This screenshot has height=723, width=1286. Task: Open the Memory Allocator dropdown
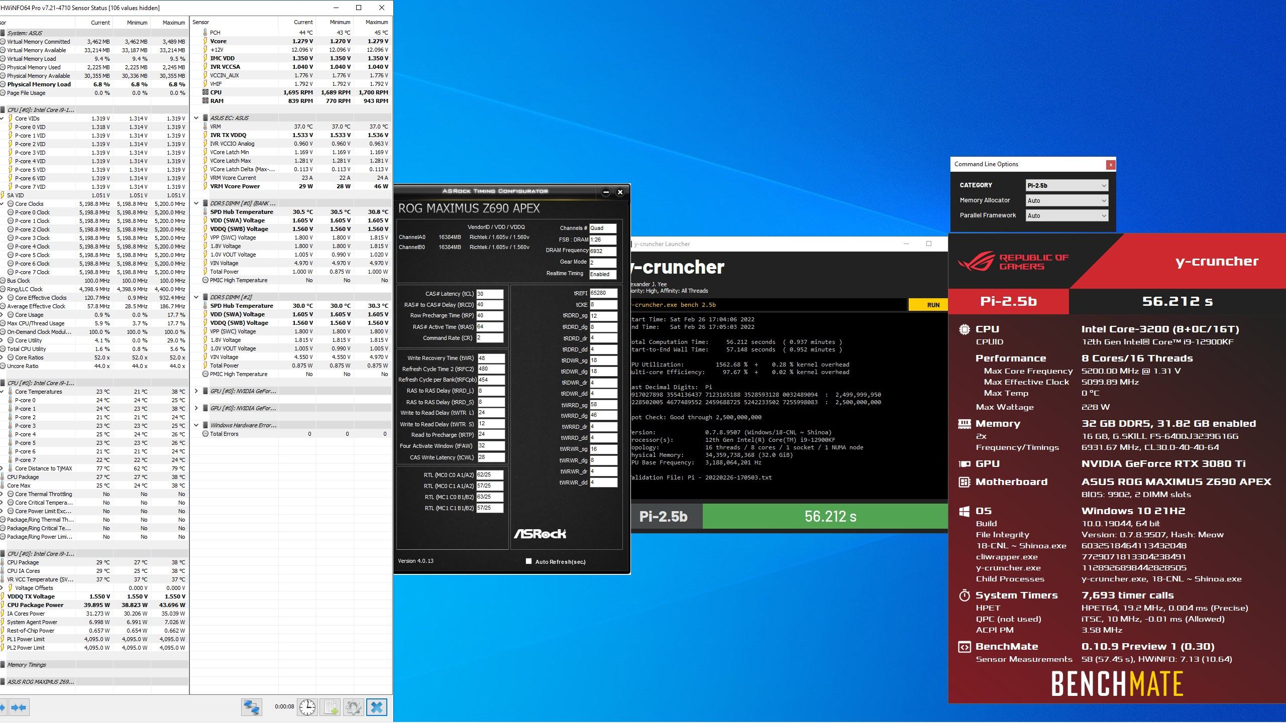1067,201
